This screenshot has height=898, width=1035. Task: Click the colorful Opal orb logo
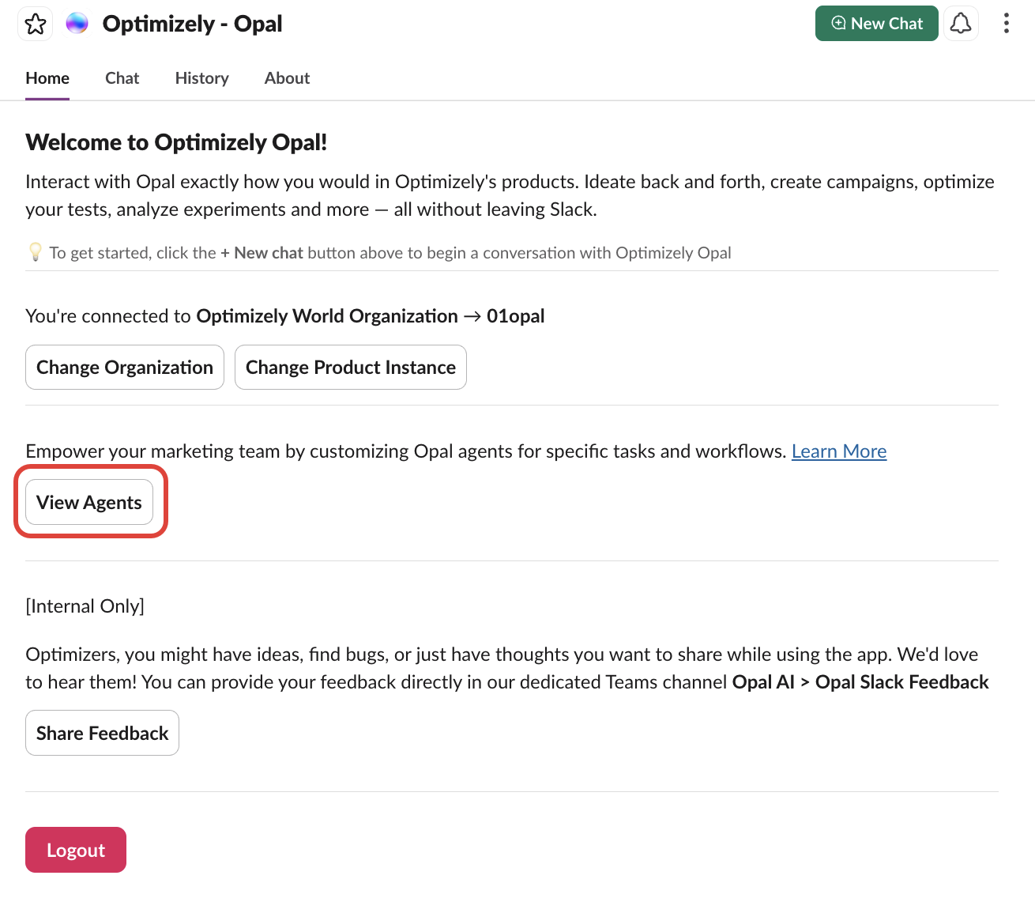point(77,24)
